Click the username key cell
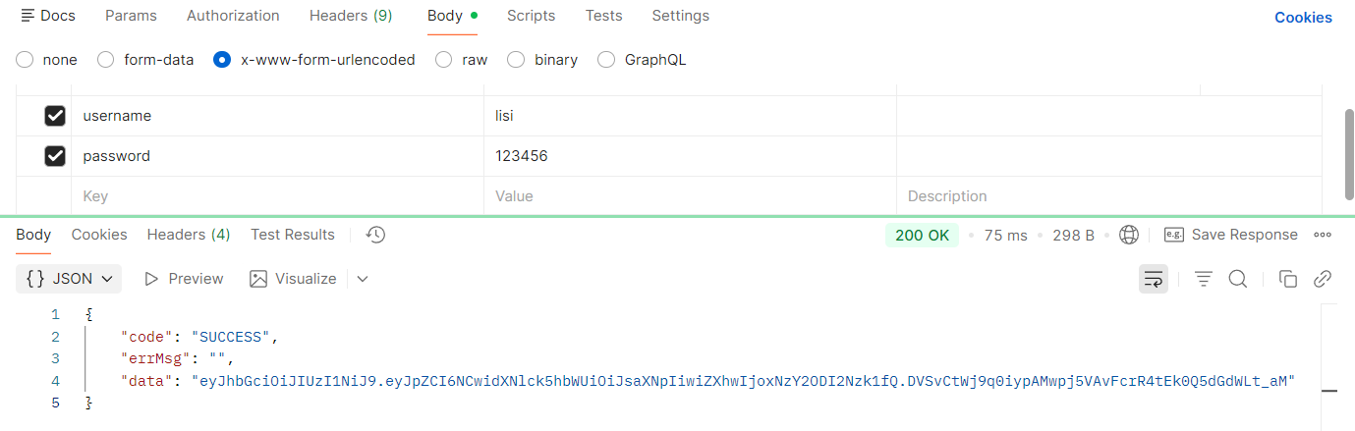Screen dimensions: 1355x431 [278, 116]
